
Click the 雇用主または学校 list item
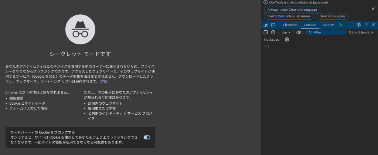click(102, 108)
